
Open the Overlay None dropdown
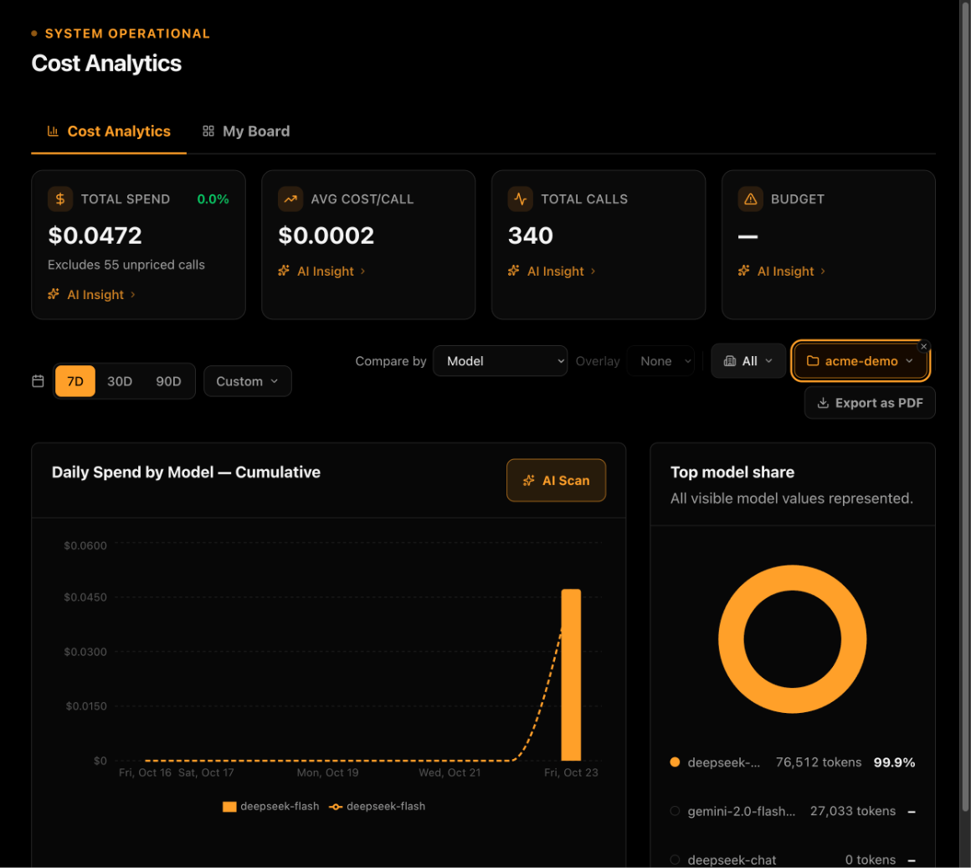click(660, 361)
